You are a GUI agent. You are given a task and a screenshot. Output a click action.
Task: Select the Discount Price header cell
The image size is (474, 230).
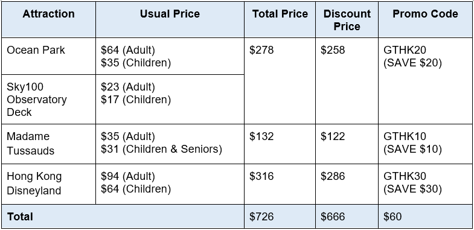(347, 20)
